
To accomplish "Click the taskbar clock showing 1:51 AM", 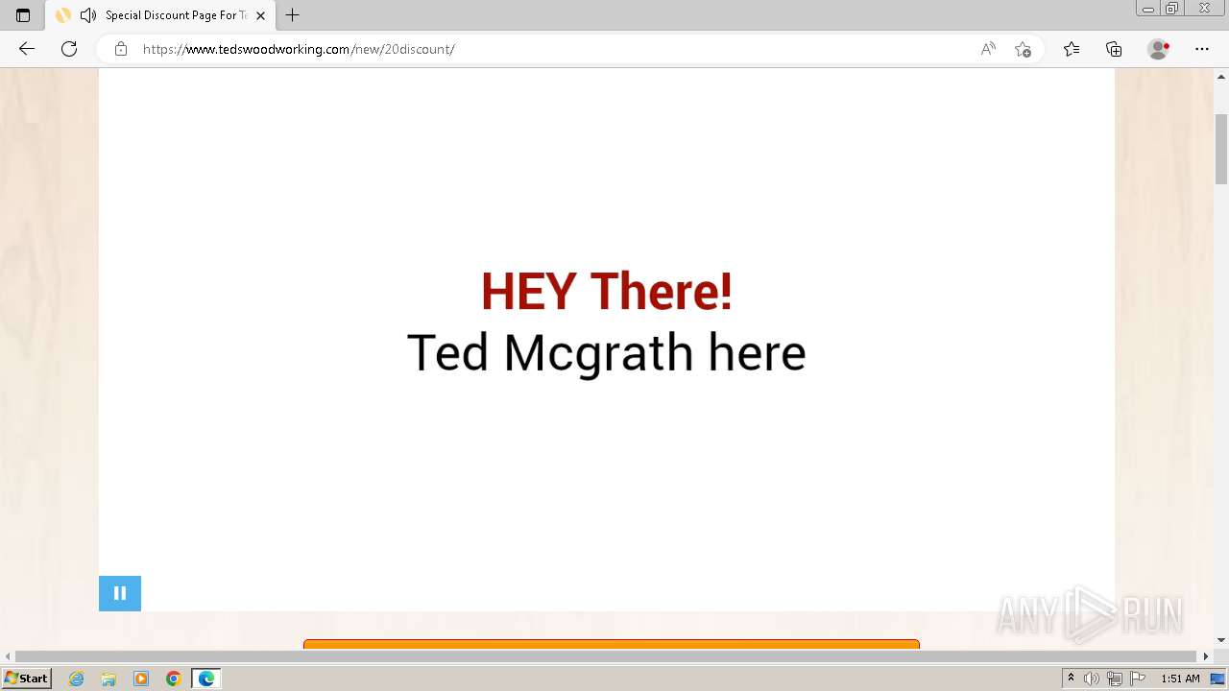I will pyautogui.click(x=1180, y=679).
